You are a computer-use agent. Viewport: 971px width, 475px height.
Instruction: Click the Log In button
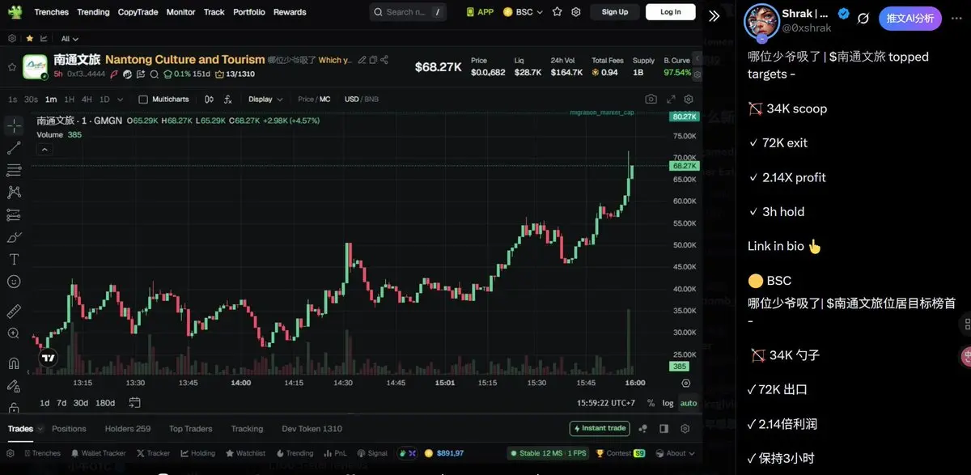pos(671,12)
